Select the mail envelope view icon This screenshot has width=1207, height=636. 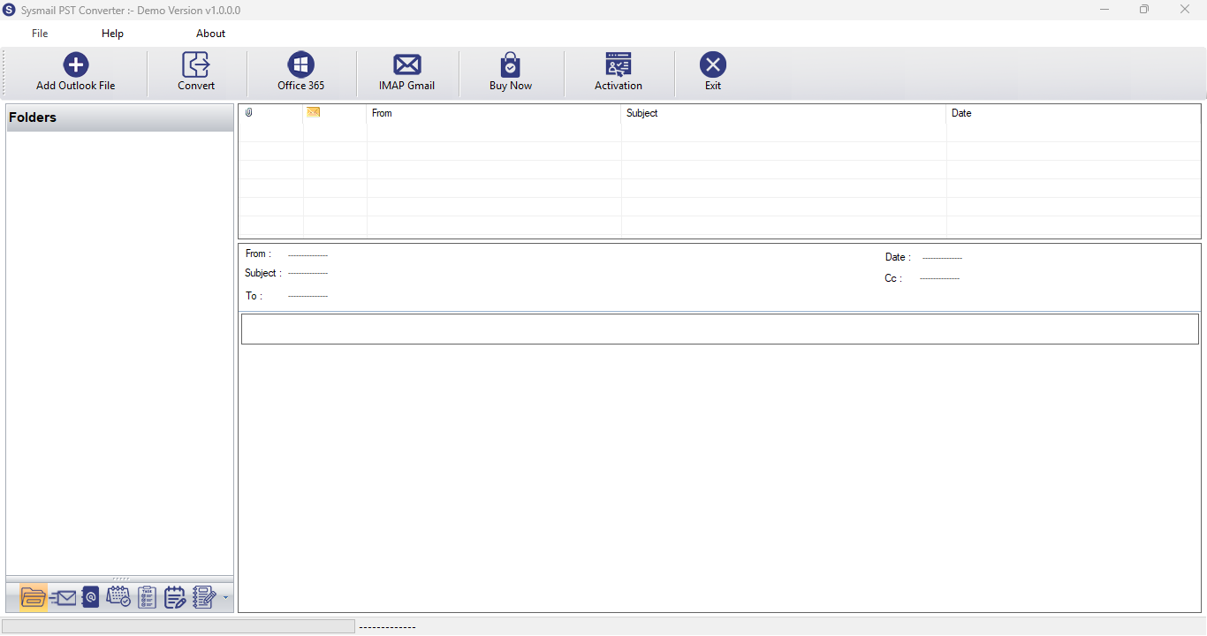point(63,598)
